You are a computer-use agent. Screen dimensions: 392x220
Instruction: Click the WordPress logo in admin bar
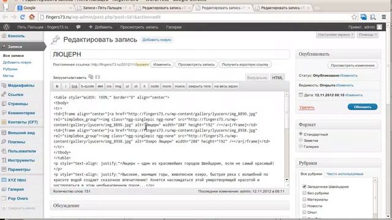pyautogui.click(x=7, y=27)
